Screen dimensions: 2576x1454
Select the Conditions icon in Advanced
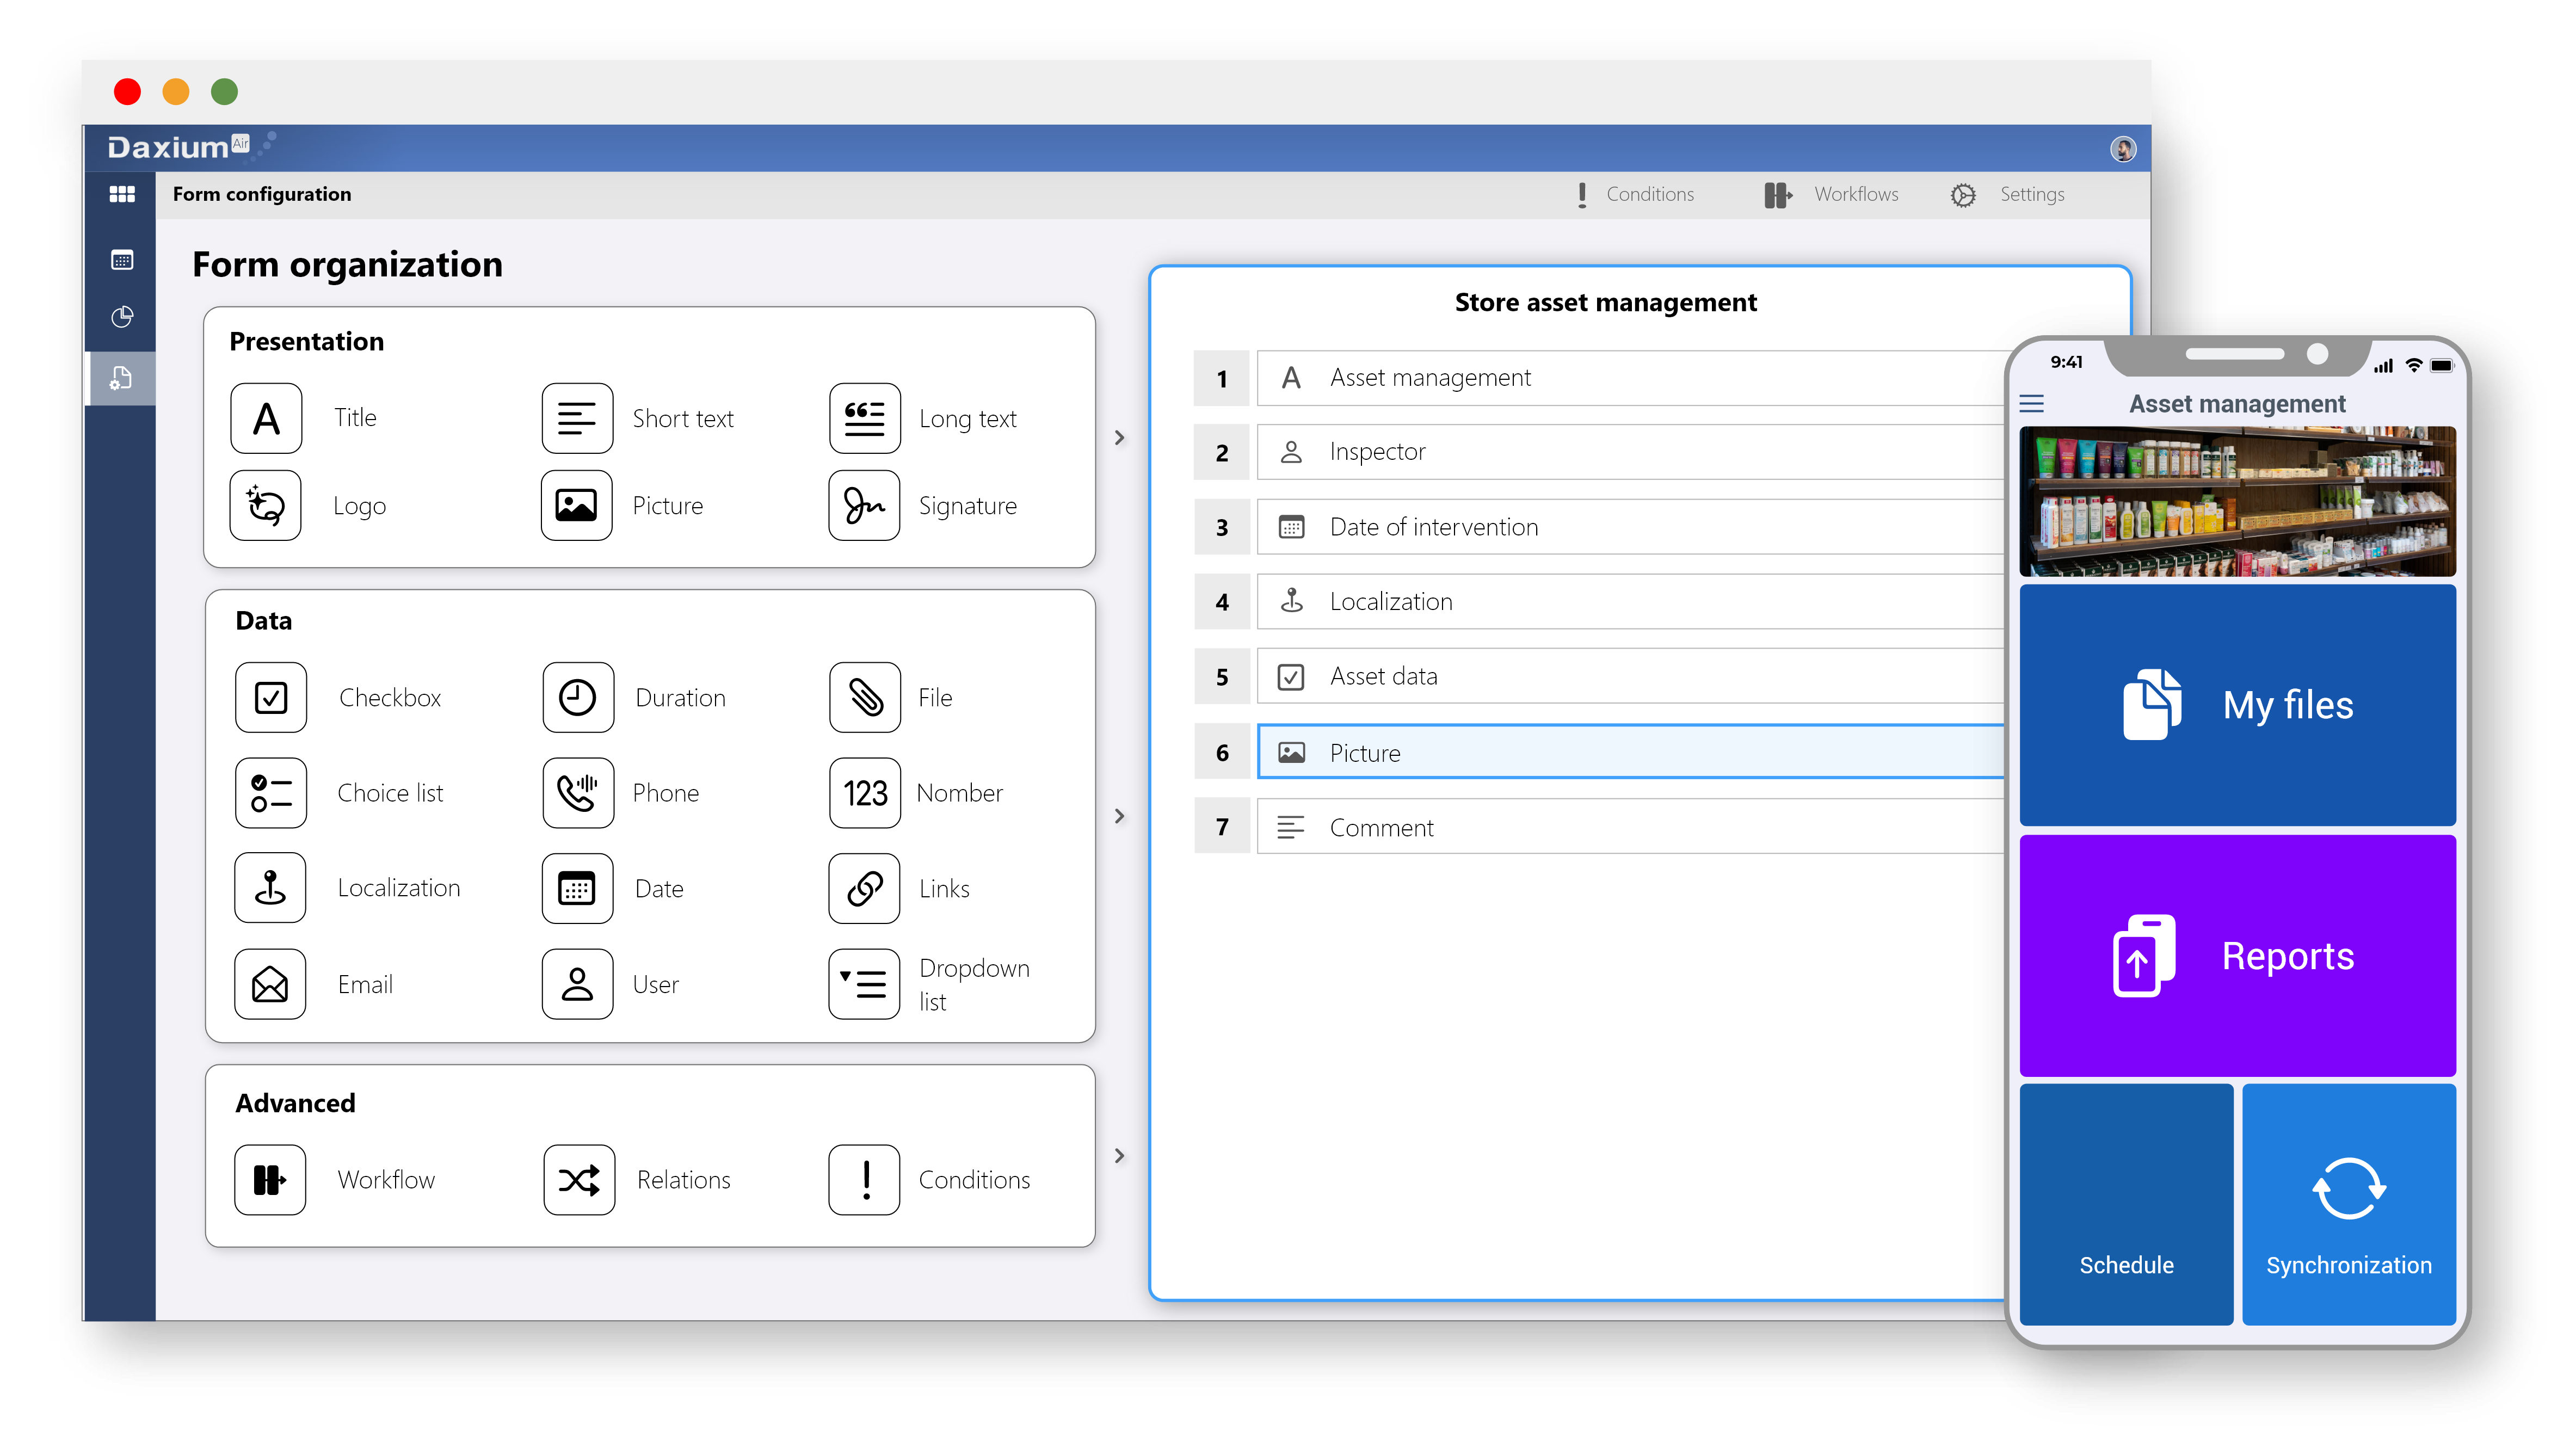865,1178
